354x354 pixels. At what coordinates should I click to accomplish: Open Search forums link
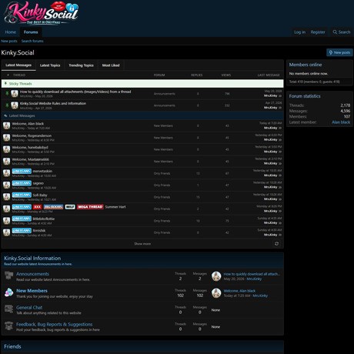tap(32, 41)
